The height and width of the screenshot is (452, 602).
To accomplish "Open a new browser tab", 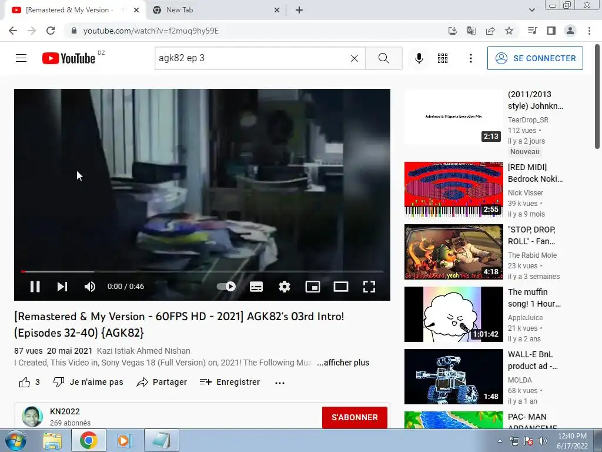I will tap(299, 10).
